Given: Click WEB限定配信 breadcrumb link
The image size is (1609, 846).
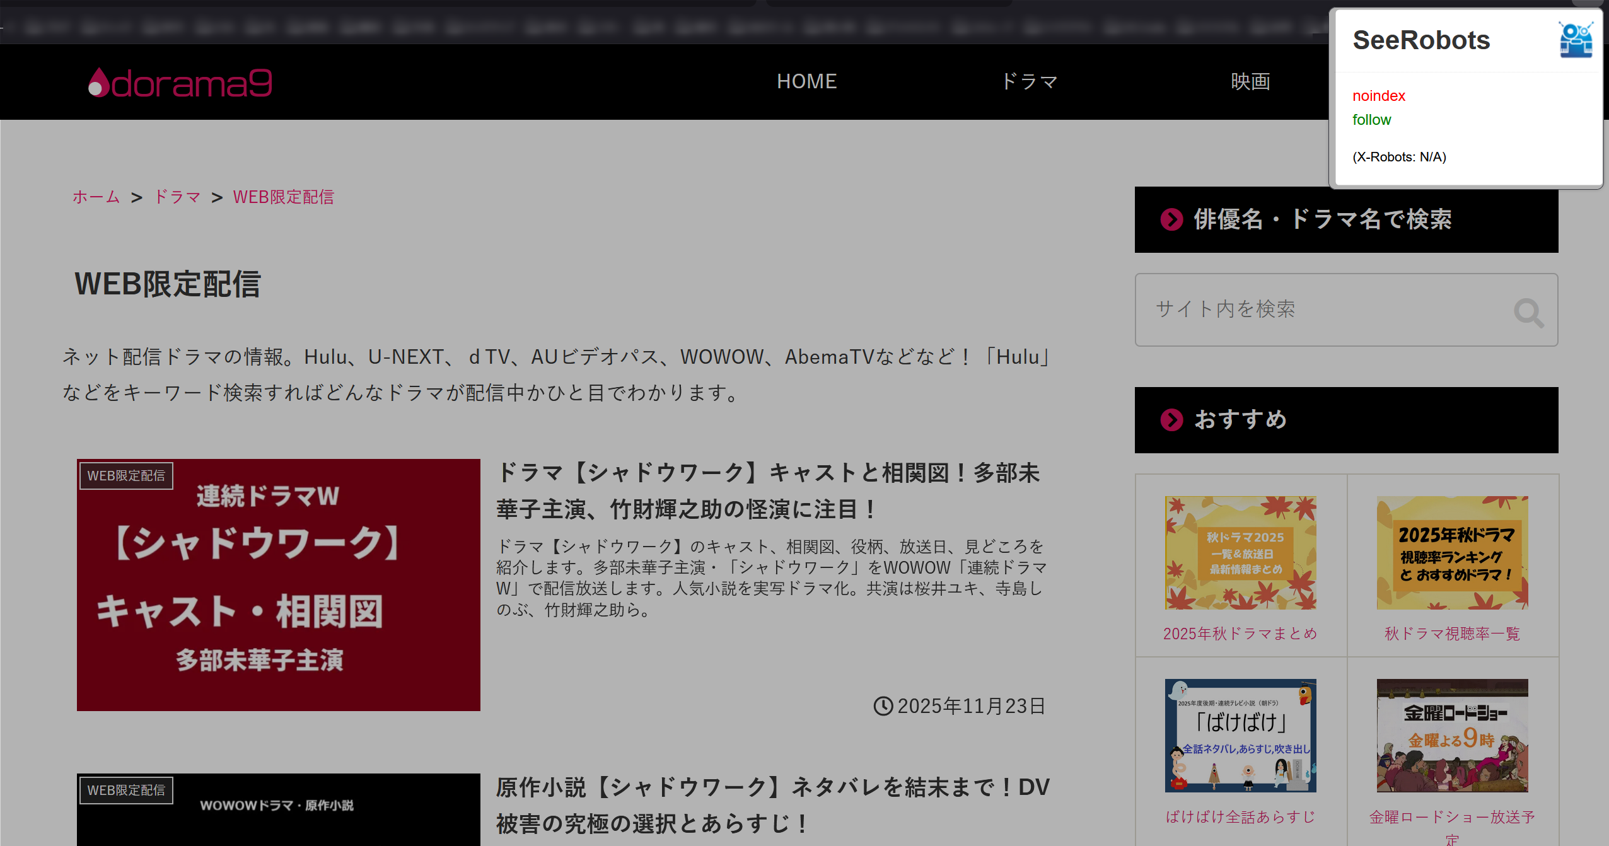Looking at the screenshot, I should [283, 197].
